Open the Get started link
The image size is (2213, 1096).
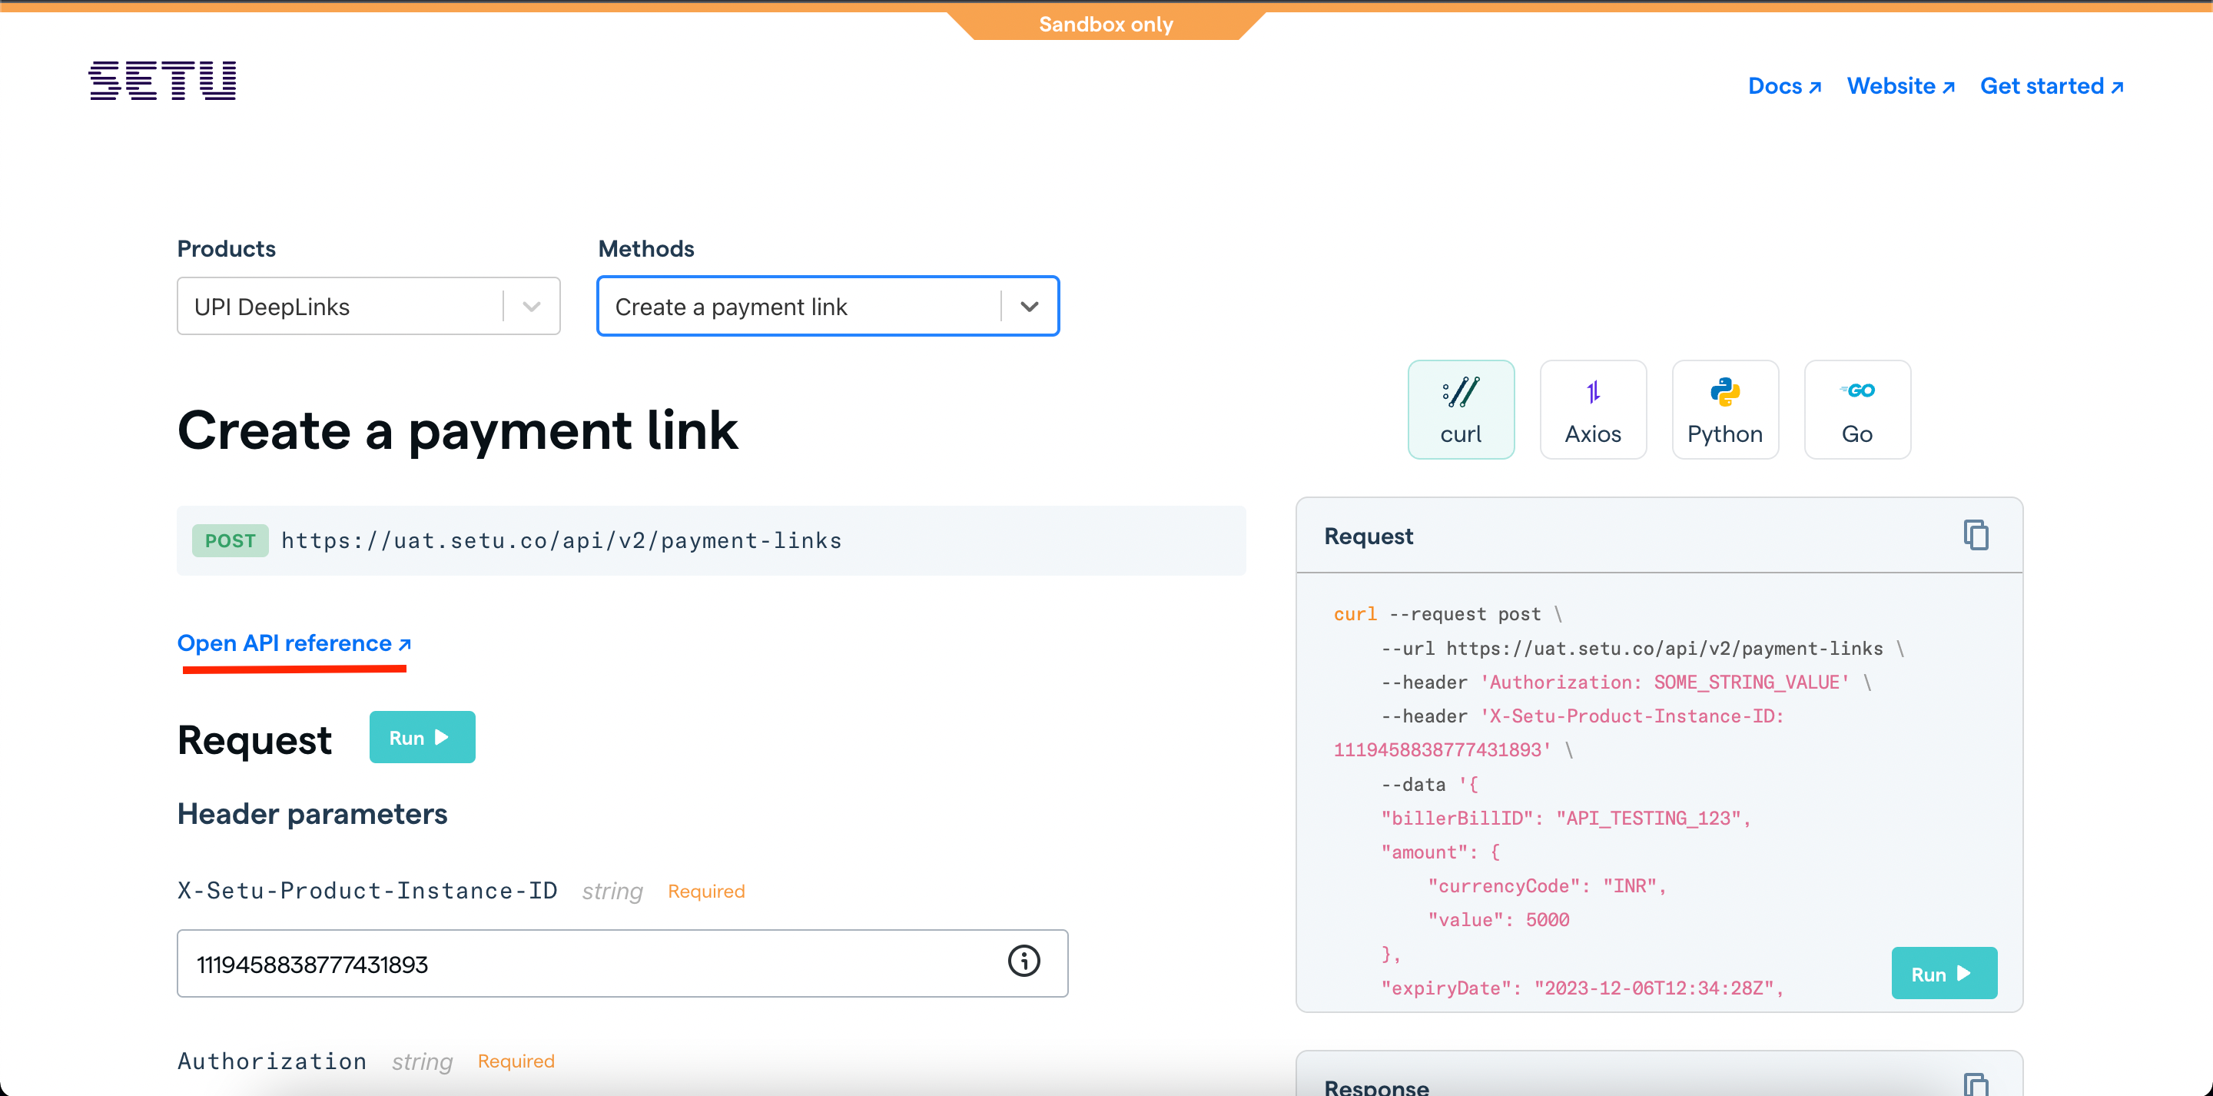point(2052,87)
